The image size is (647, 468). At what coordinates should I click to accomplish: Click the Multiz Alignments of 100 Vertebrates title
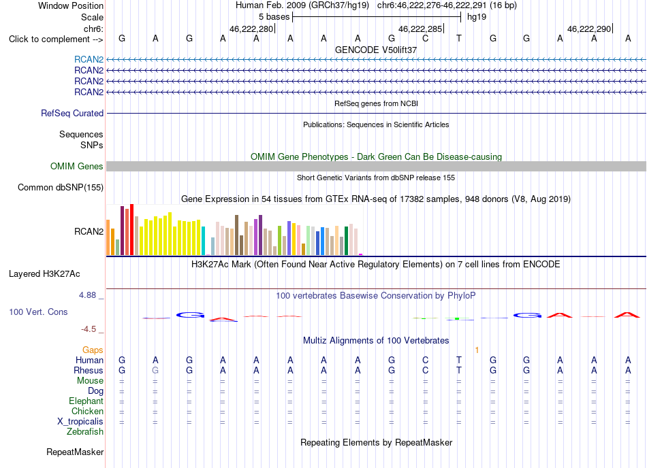coord(376,340)
